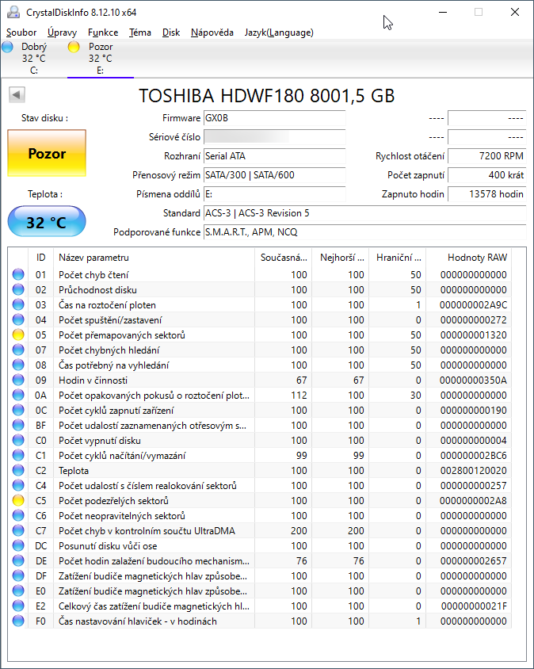
Task: Click the yellow Pozor health status button
Action: [x=47, y=154]
